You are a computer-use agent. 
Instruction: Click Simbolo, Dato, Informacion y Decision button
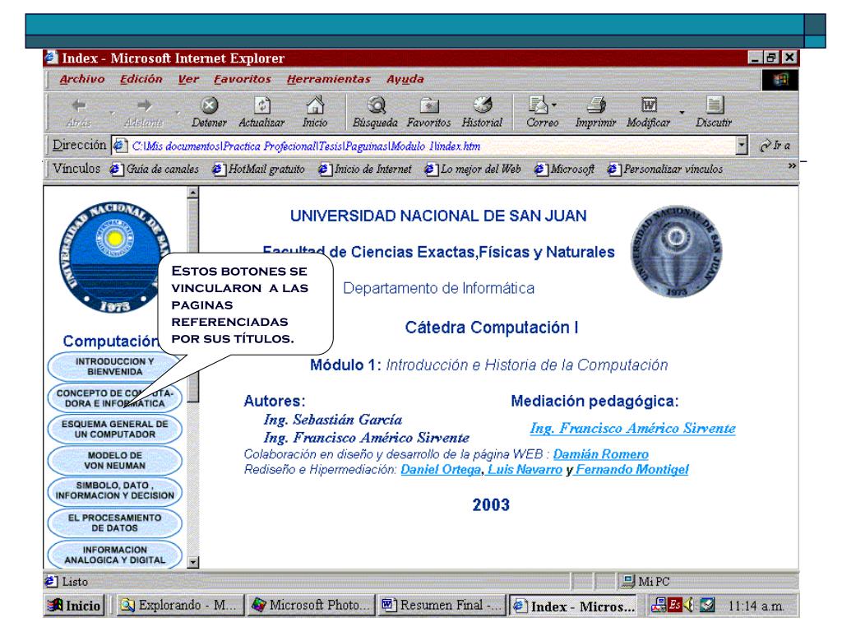(x=114, y=490)
